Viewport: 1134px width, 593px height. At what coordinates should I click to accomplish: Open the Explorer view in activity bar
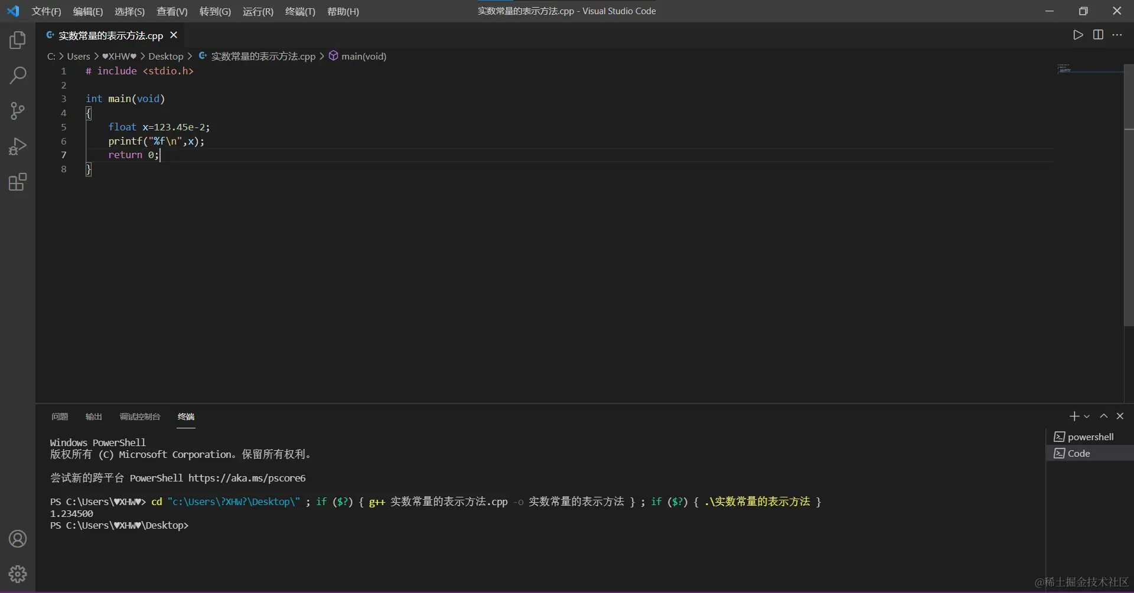pyautogui.click(x=18, y=40)
